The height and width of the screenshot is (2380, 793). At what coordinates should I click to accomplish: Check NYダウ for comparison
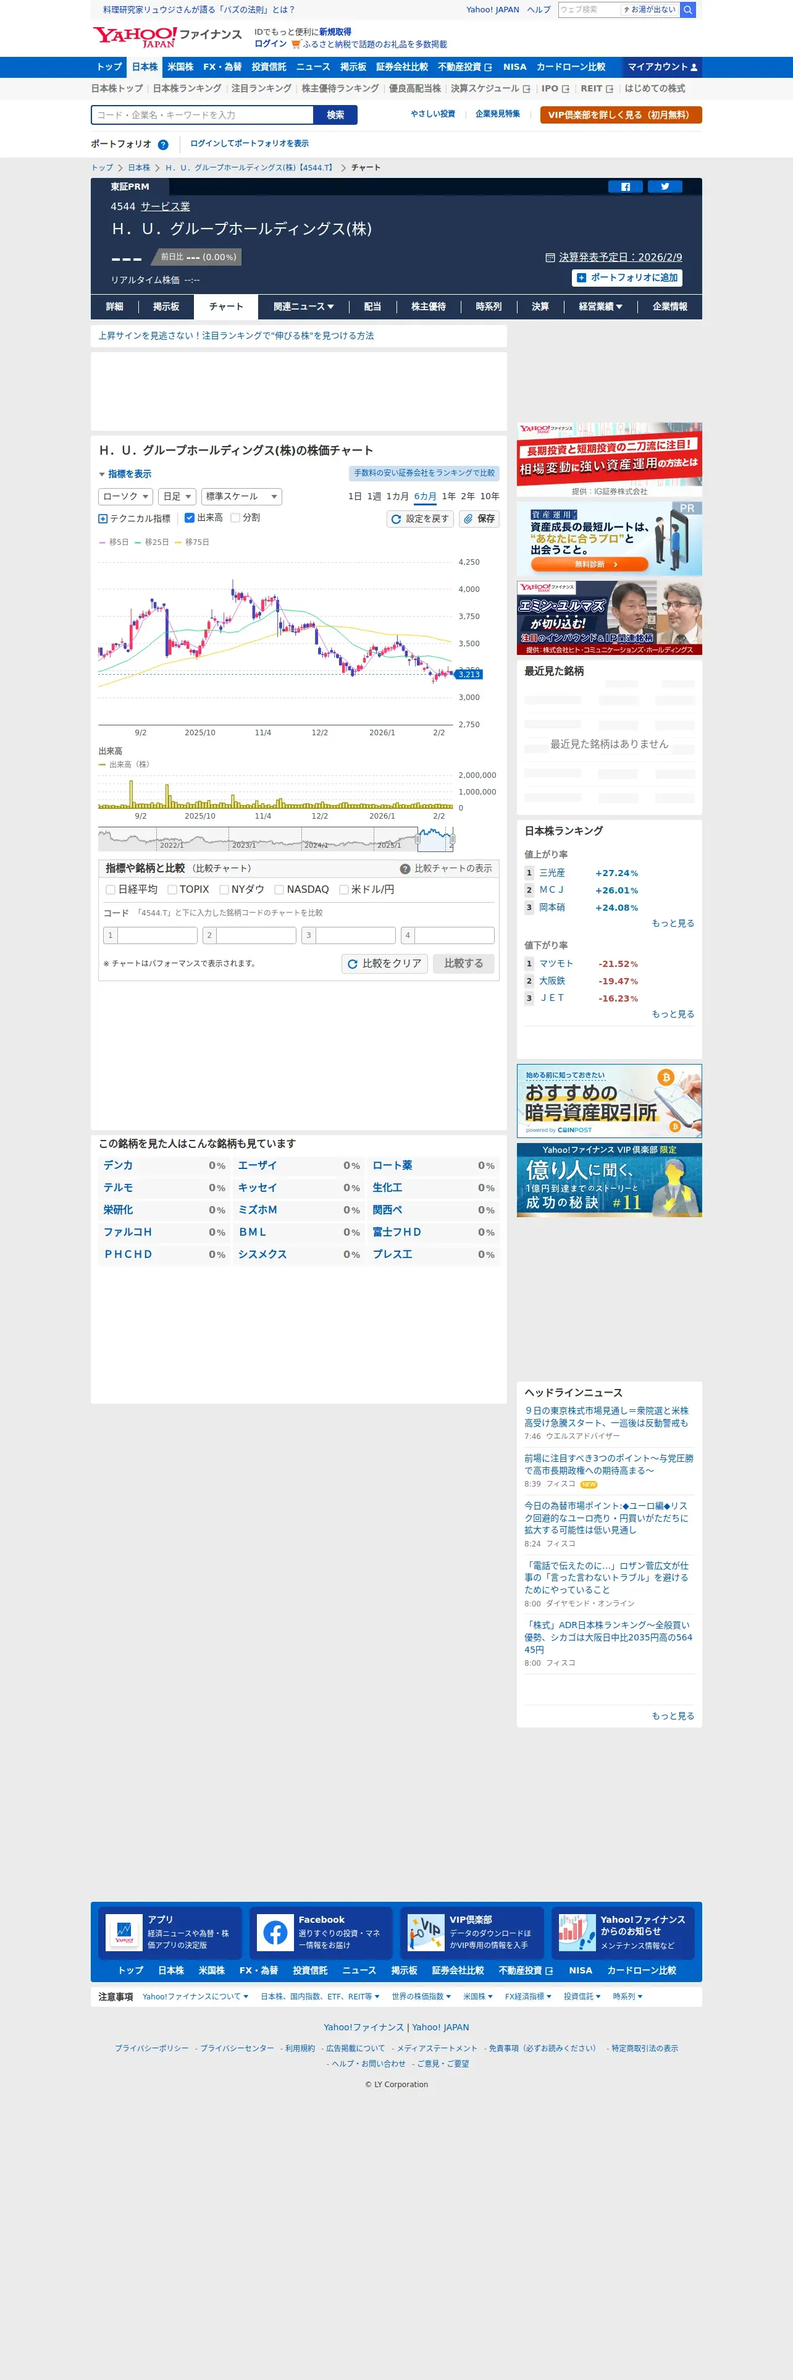click(224, 890)
